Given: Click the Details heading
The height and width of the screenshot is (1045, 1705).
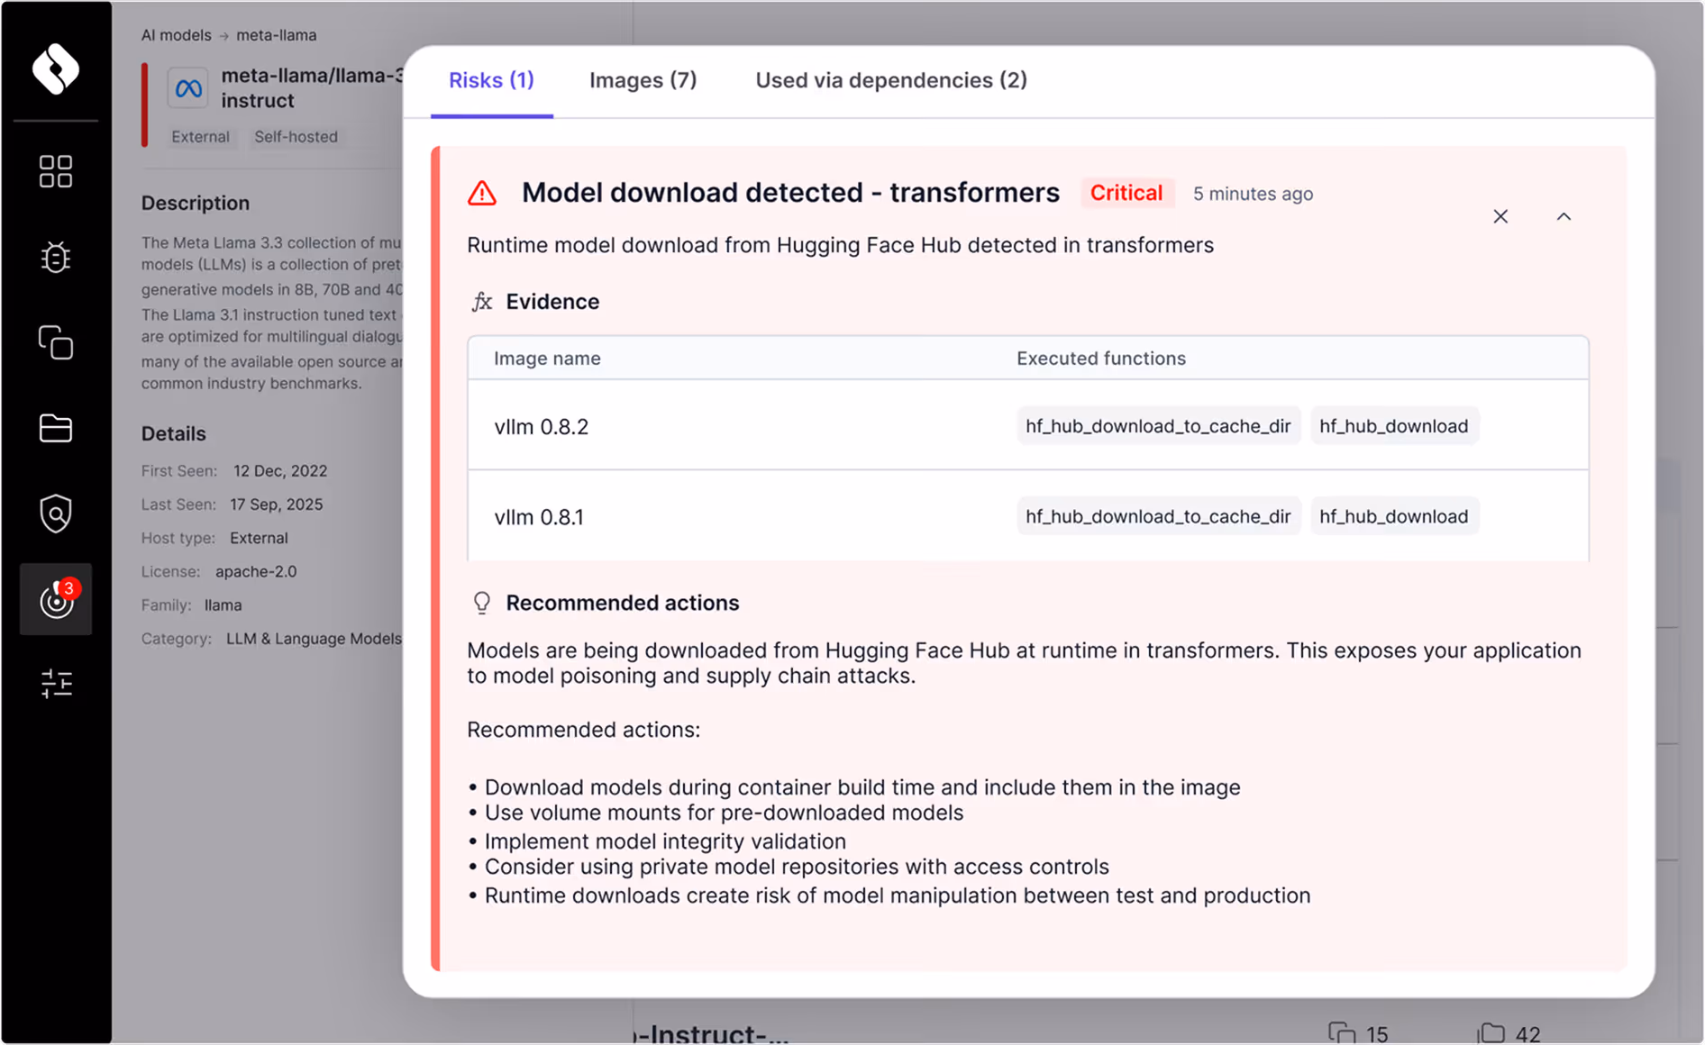Looking at the screenshot, I should tap(173, 433).
